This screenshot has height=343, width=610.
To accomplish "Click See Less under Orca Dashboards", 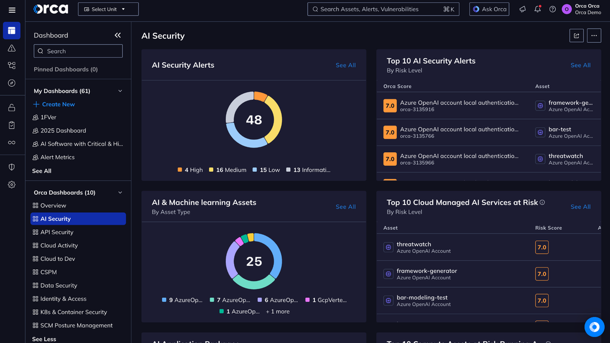I will pos(44,339).
